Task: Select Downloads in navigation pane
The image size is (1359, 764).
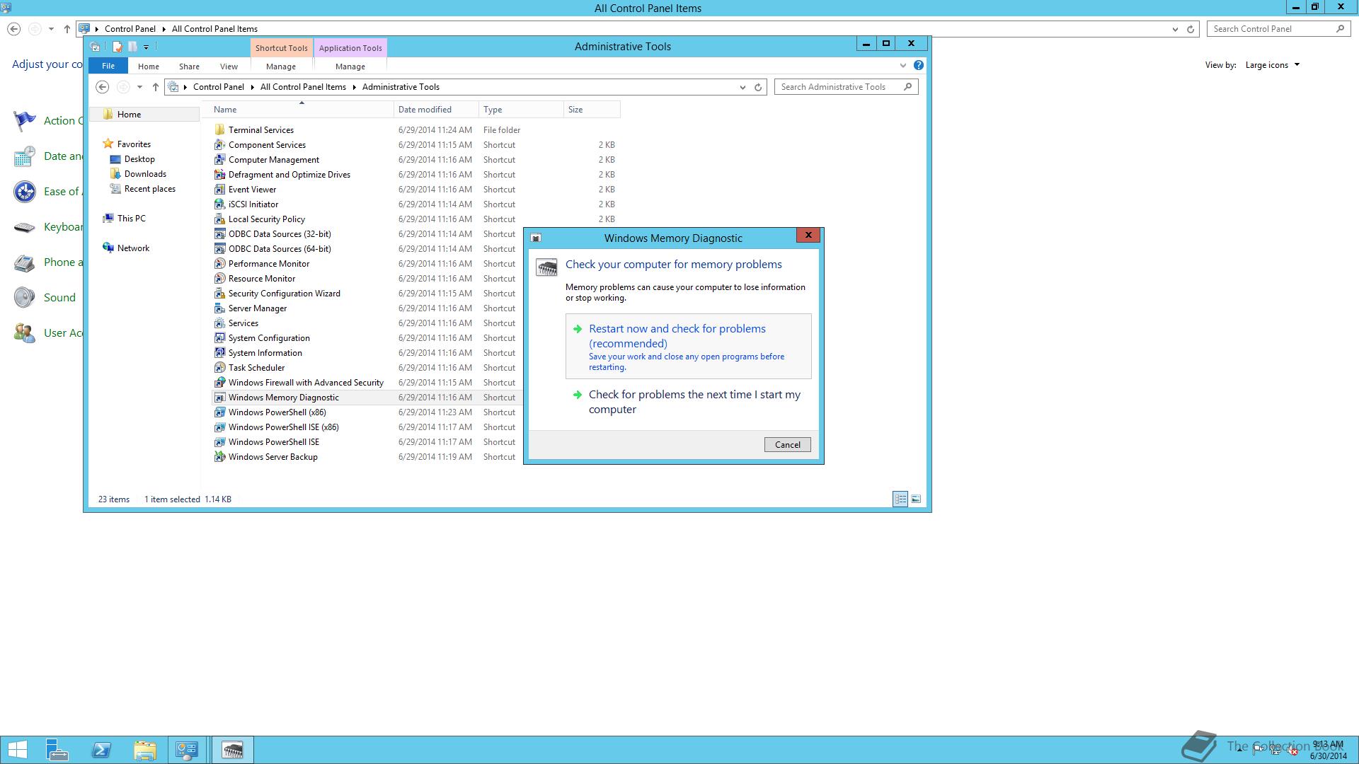Action: coord(145,174)
